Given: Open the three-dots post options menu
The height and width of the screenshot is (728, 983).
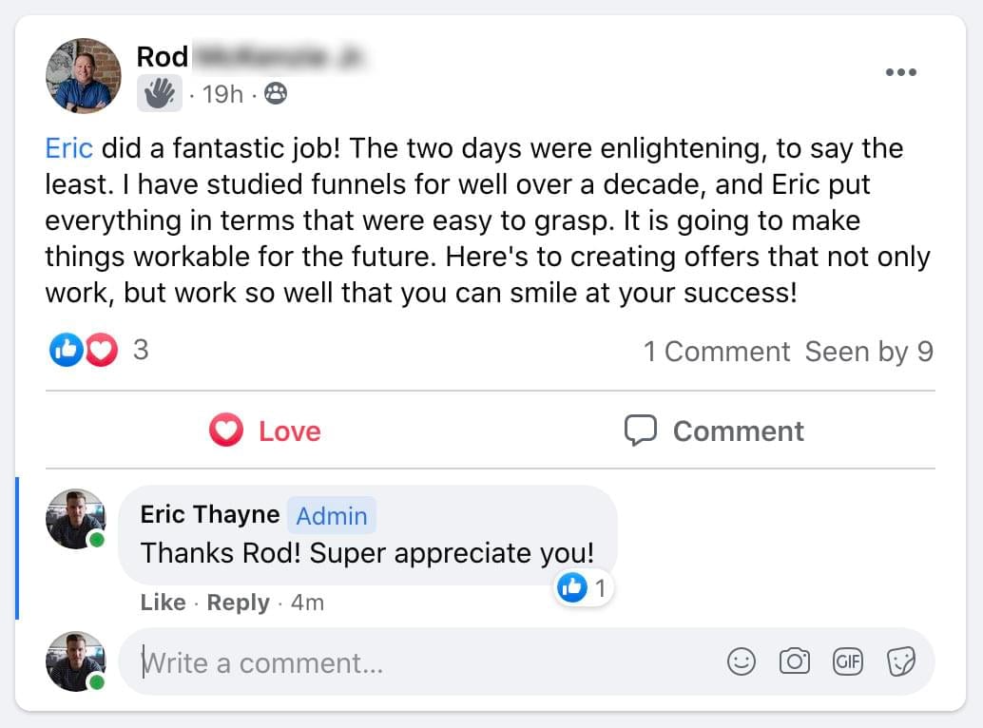Looking at the screenshot, I should point(900,73).
